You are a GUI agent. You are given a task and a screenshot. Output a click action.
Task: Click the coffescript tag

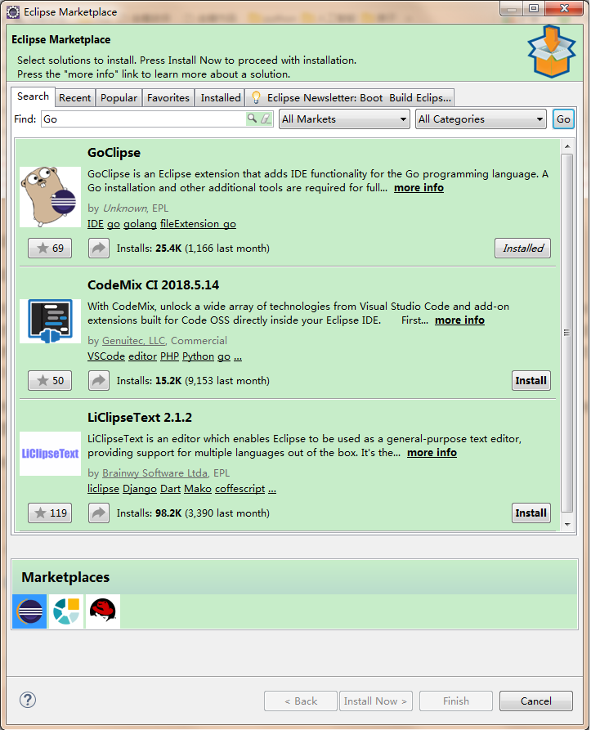click(x=240, y=489)
